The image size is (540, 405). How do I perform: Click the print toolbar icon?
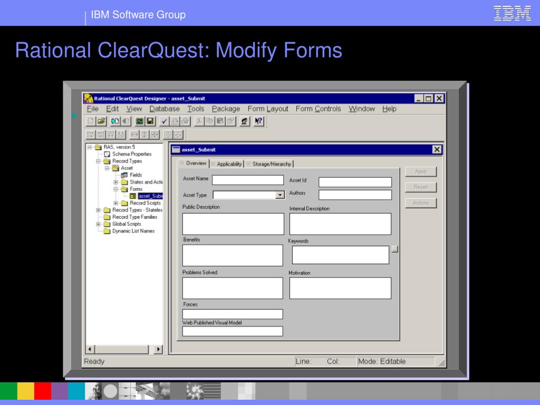(x=185, y=121)
